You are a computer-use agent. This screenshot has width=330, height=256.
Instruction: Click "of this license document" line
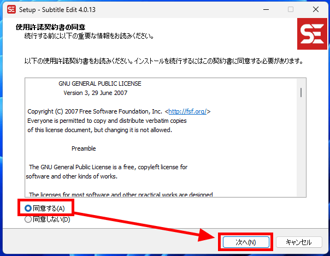99,130
